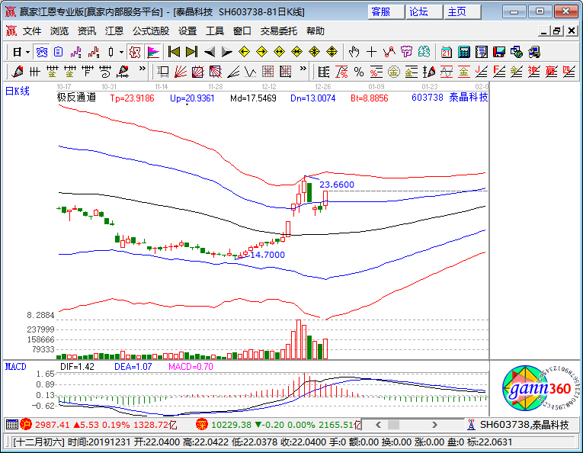Open the 公式选股 menu
Image resolution: width=583 pixels, height=453 pixels.
click(151, 31)
